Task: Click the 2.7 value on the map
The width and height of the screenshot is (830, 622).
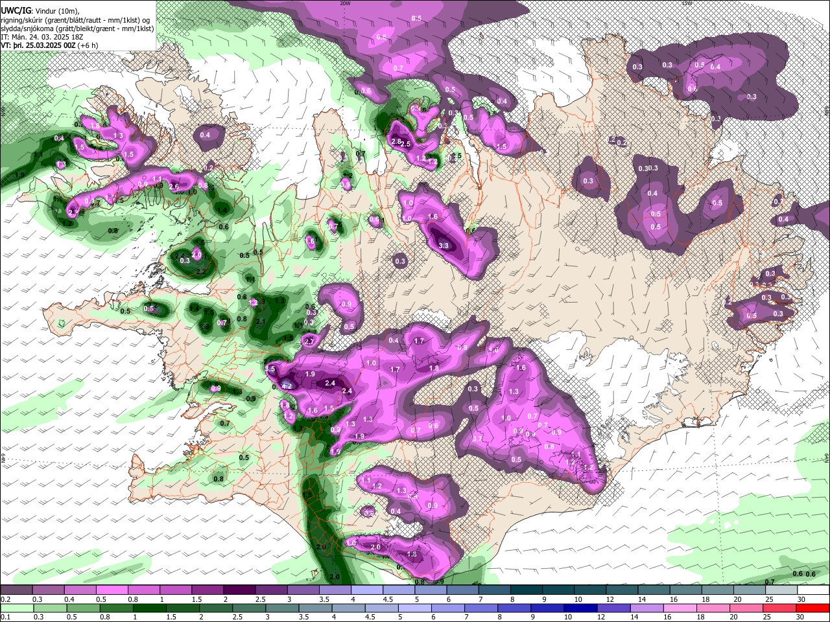Action: [x=310, y=341]
